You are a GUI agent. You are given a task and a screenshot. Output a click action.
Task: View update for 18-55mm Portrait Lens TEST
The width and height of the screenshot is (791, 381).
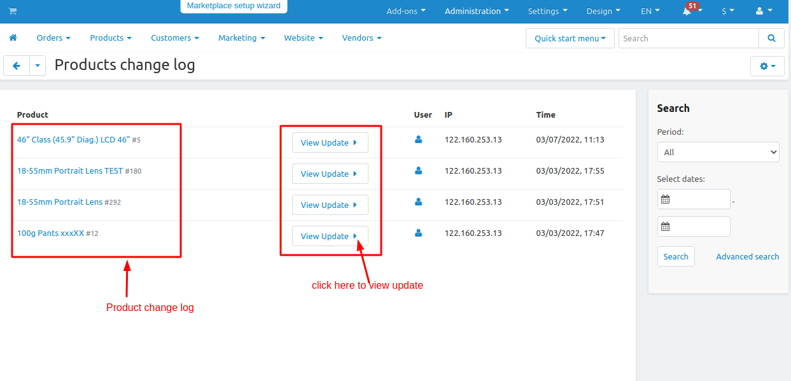coord(330,174)
